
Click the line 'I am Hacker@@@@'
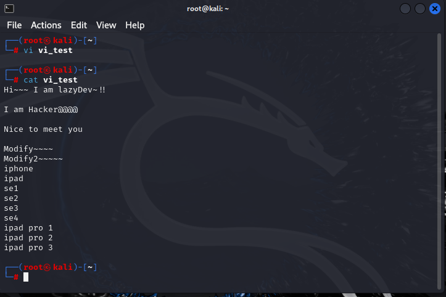41,110
